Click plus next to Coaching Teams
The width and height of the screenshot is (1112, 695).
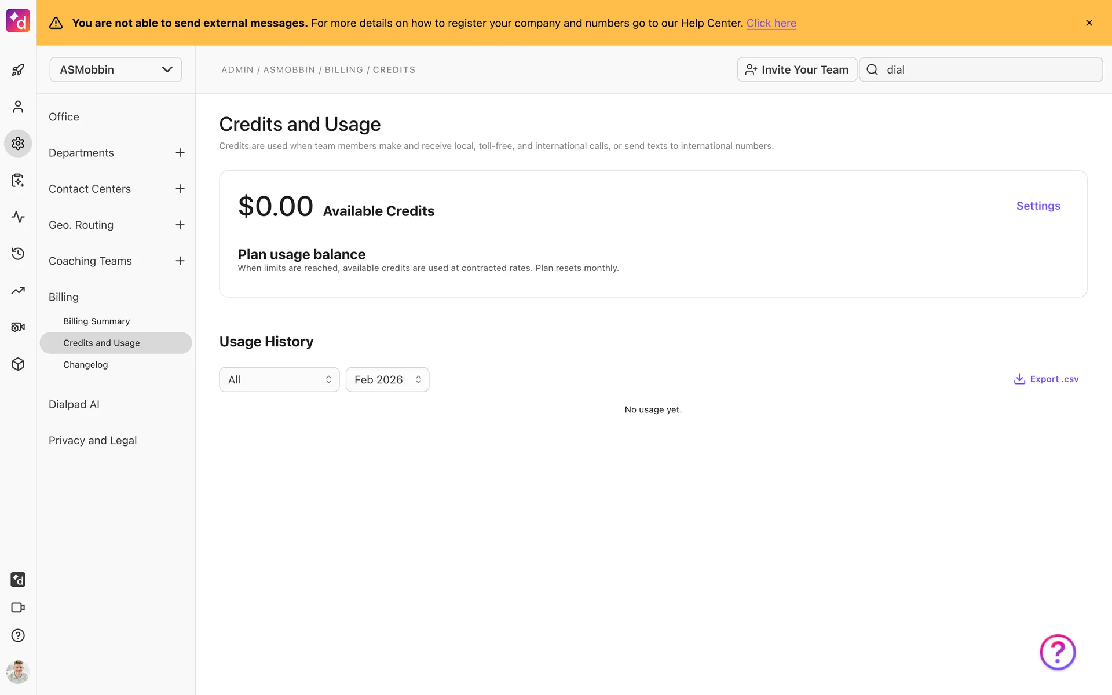[x=180, y=261]
